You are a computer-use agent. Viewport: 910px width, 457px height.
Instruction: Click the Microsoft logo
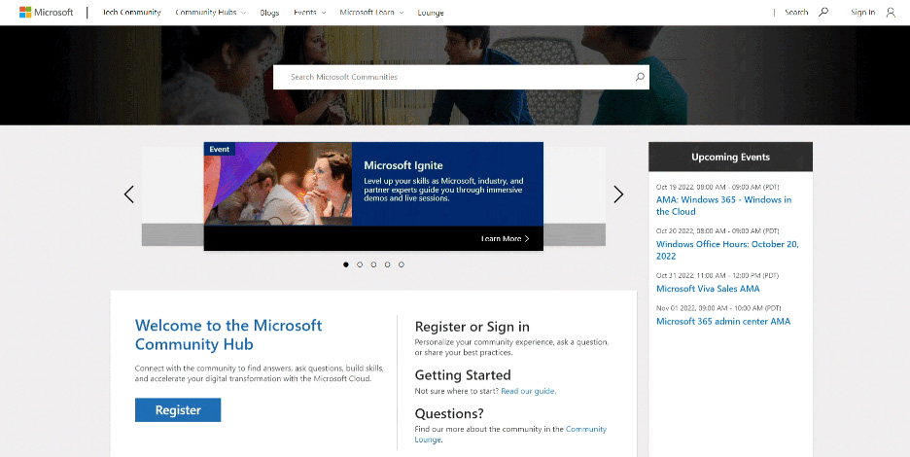point(46,13)
